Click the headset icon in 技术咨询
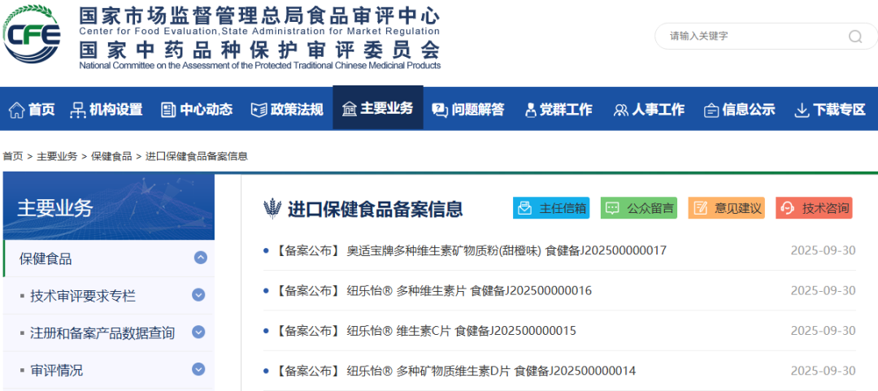Image resolution: width=878 pixels, height=391 pixels. pos(788,208)
